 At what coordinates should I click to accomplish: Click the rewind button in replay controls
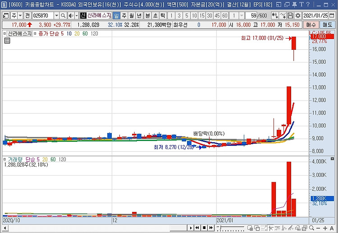(197, 228)
